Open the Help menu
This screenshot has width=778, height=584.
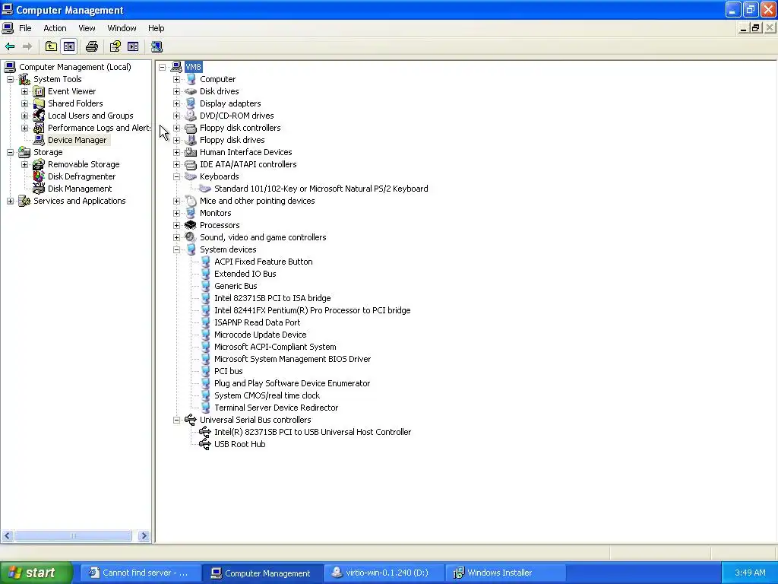point(156,28)
